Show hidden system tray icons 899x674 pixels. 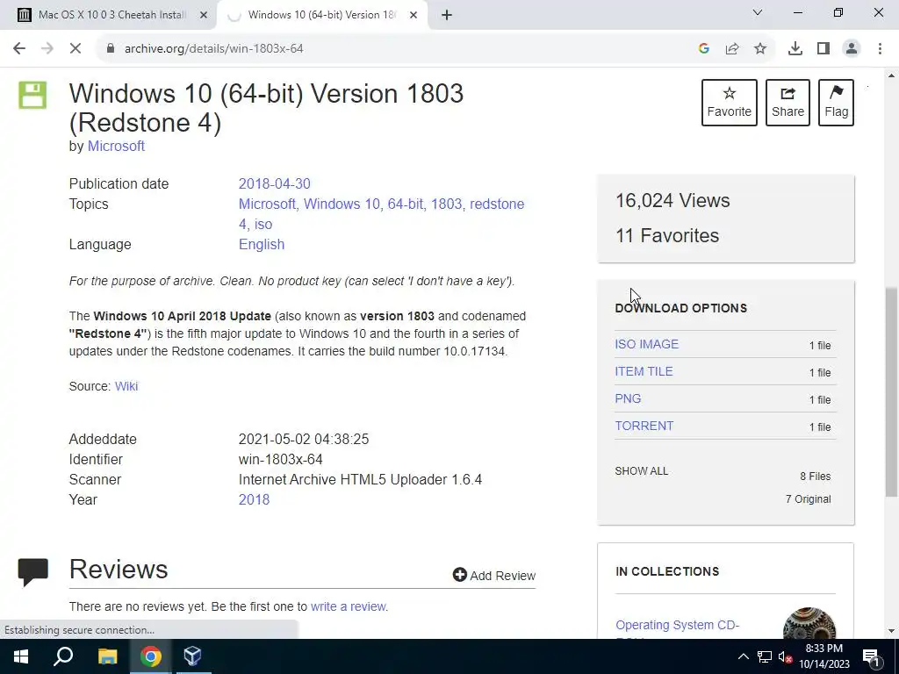743,656
